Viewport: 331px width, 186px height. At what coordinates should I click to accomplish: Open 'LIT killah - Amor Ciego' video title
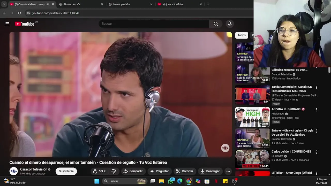[292, 173]
